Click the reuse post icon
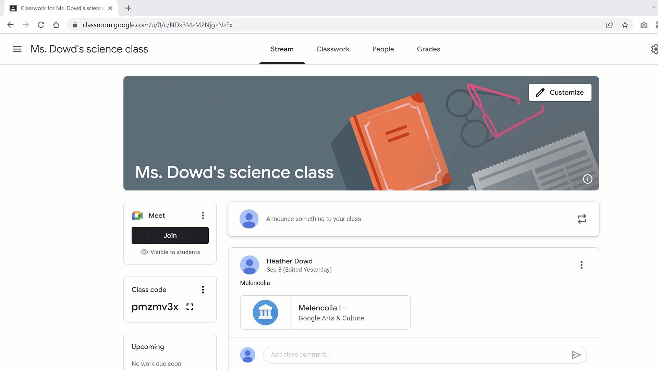The height and width of the screenshot is (370, 658). pos(582,219)
